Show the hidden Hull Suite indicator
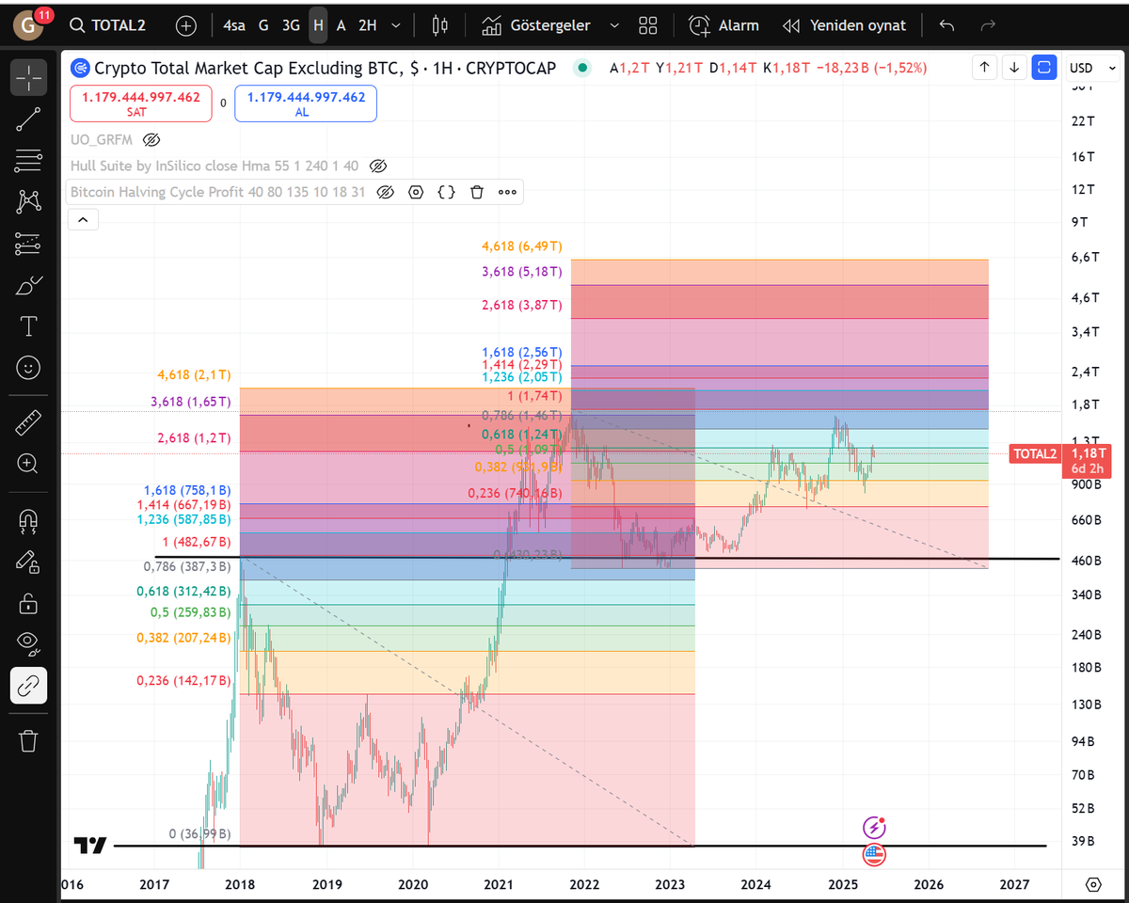 click(x=378, y=166)
